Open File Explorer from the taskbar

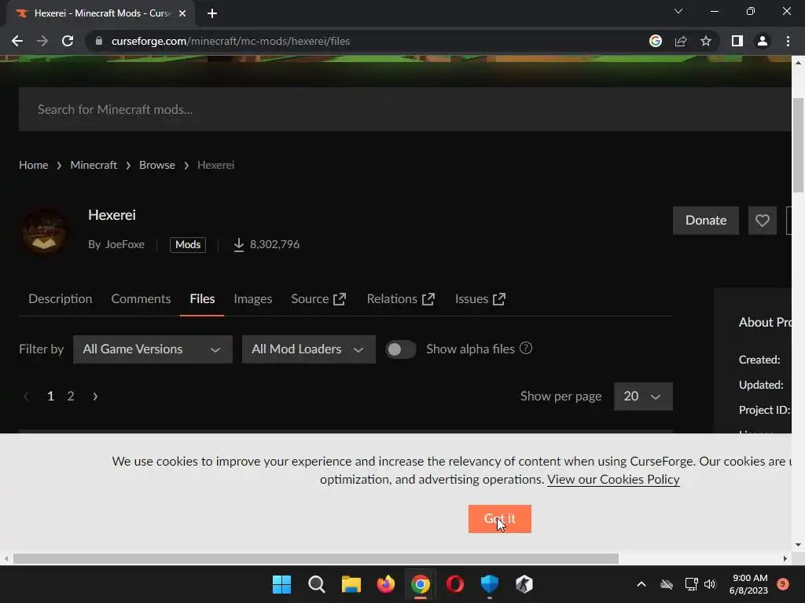coord(351,584)
